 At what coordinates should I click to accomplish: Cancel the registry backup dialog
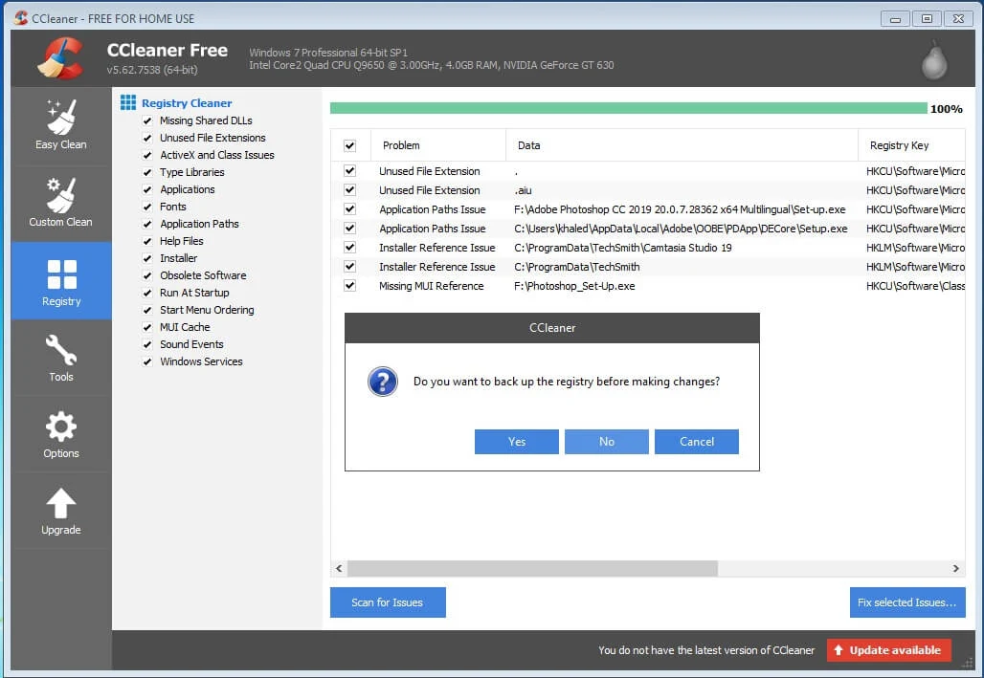pos(697,442)
